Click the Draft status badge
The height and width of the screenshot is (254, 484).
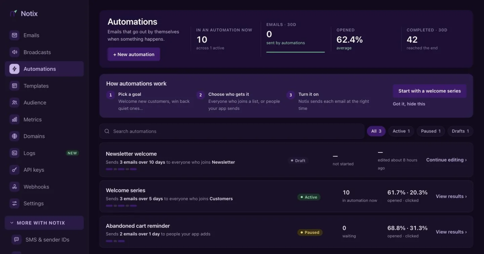297,161
